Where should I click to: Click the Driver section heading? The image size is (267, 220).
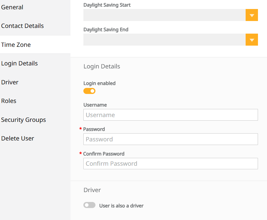tap(92, 190)
